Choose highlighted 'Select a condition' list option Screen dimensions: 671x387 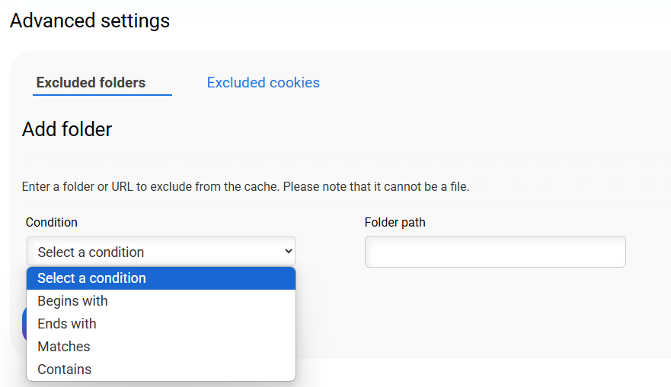tap(91, 278)
